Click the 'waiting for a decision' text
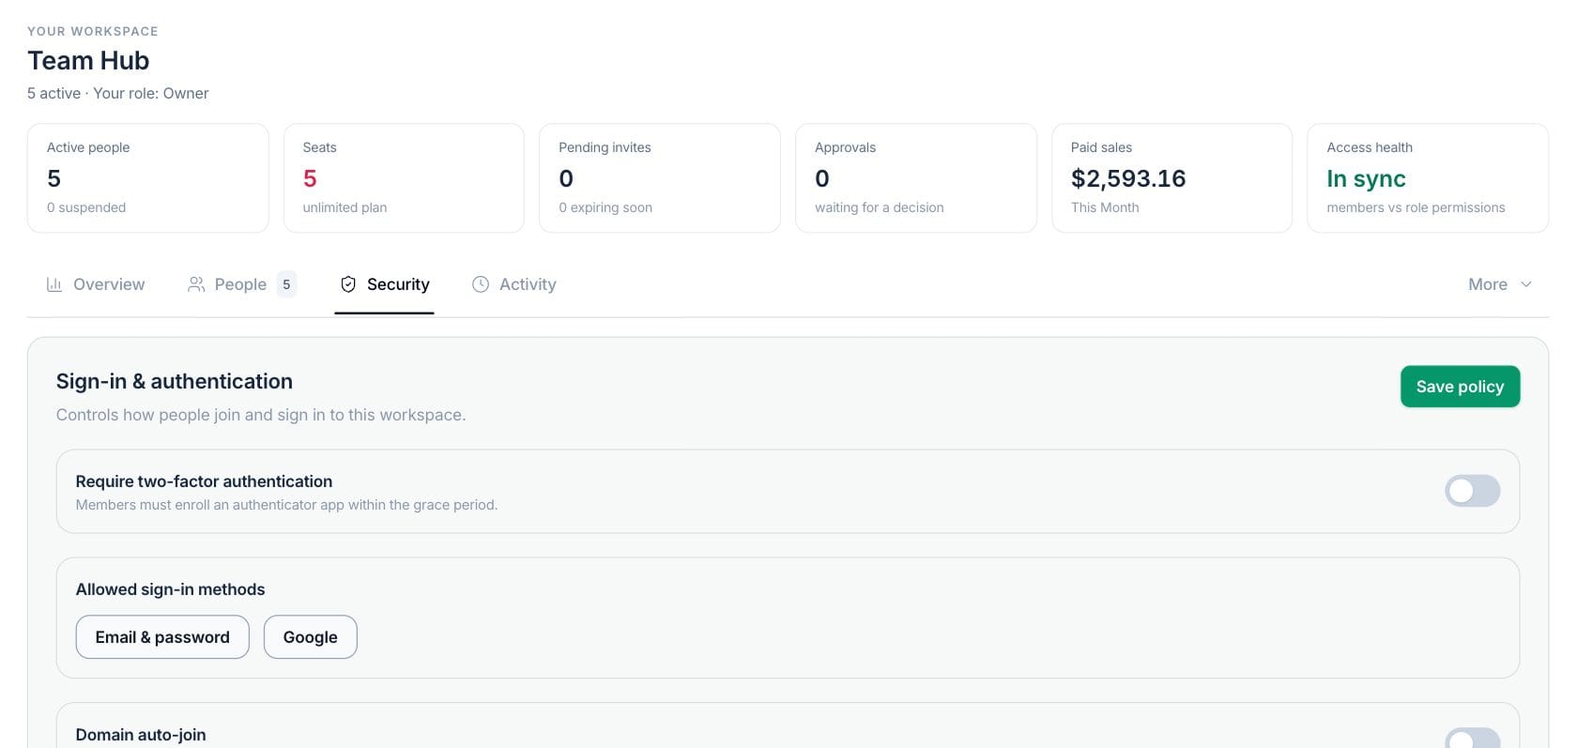The image size is (1577, 748). point(880,207)
